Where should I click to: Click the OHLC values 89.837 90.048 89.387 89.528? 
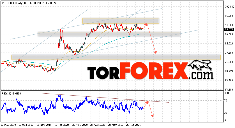pos(41,3)
